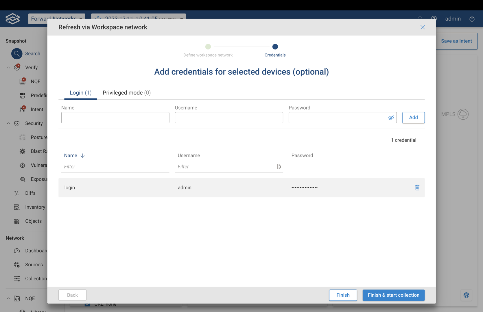Click the Diffs icon in sidebar
Screen dimensions: 483x312
coord(17,193)
